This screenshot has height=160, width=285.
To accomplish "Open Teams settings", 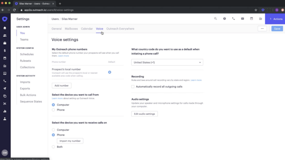I will [24, 40].
